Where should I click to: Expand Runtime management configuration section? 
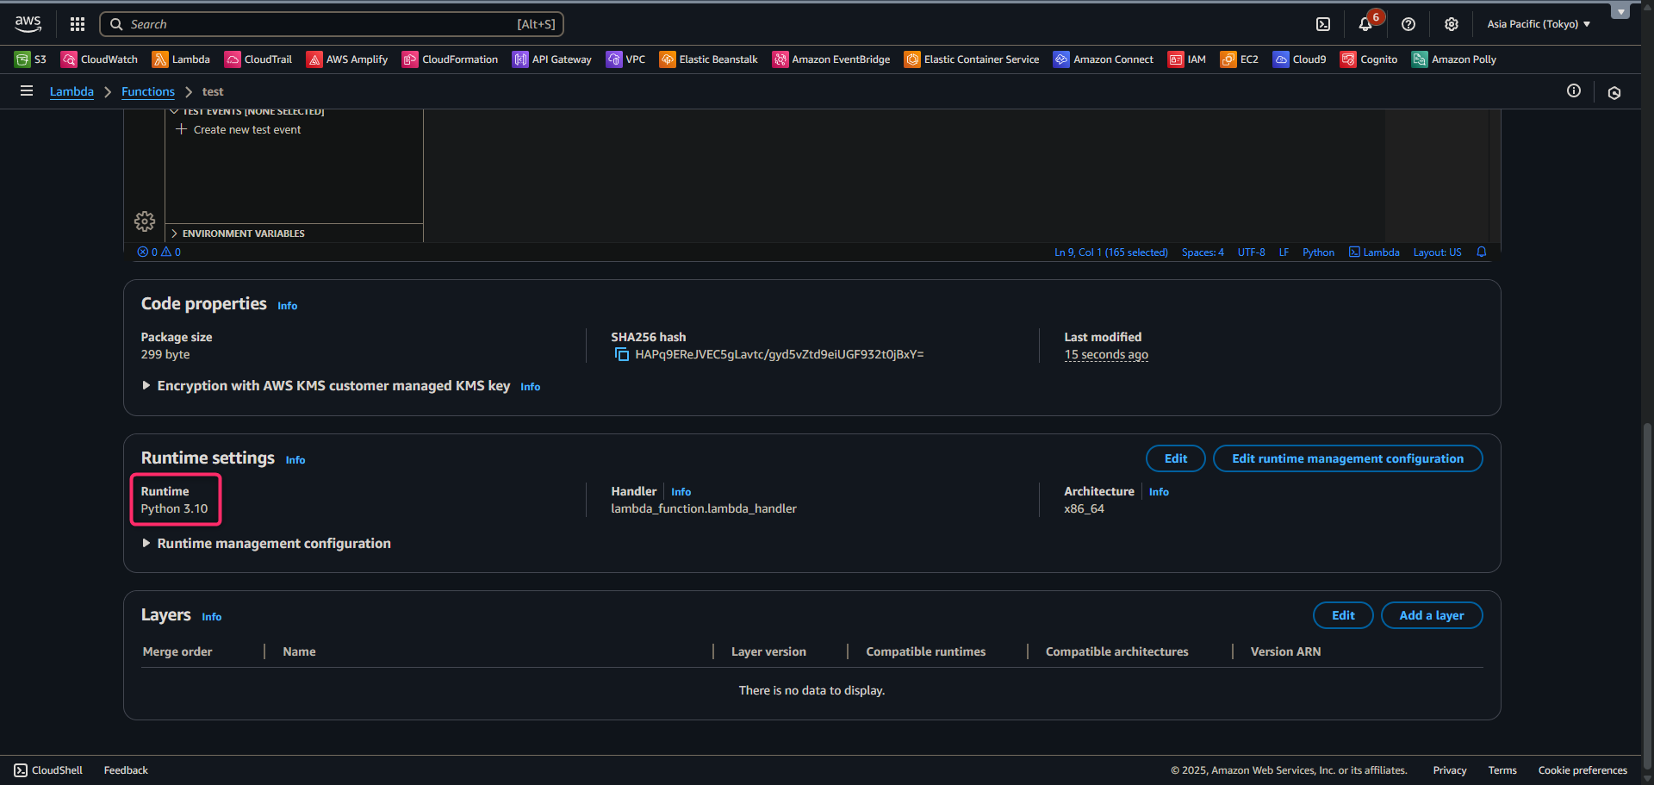146,544
